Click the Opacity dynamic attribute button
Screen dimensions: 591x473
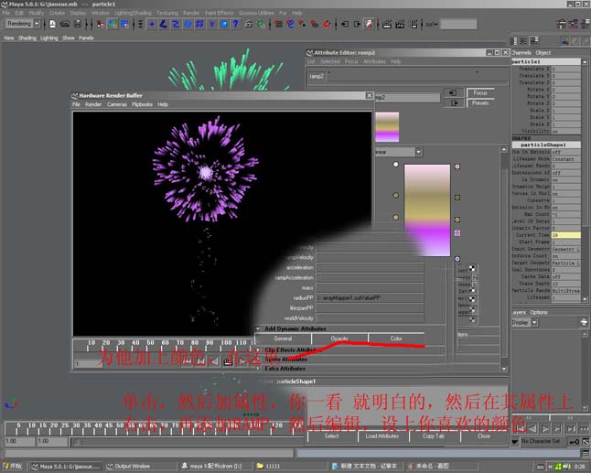pyautogui.click(x=339, y=339)
